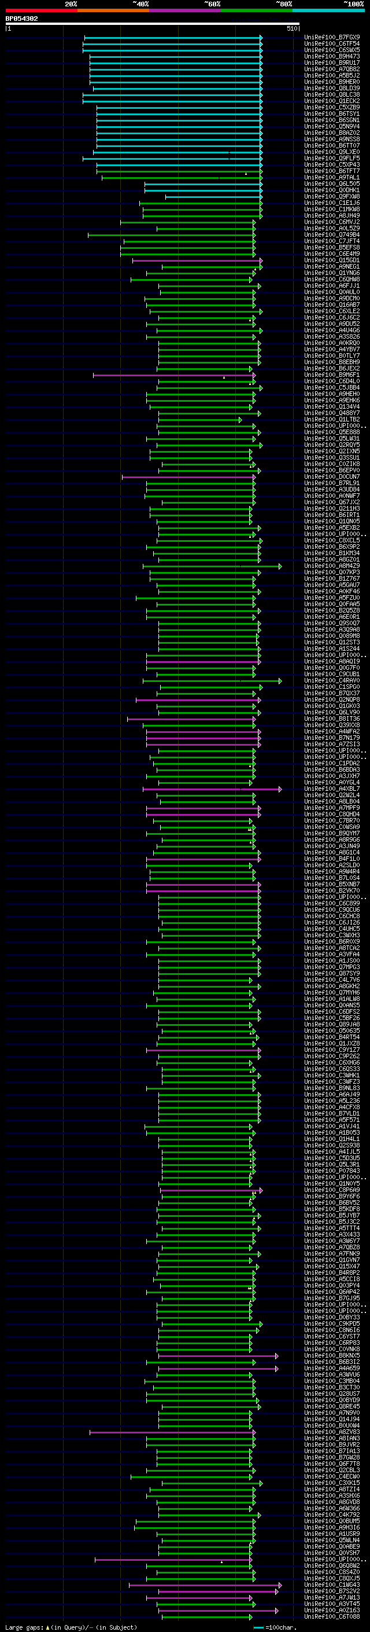The height and width of the screenshot is (1632, 370).
Task: Select UniRef100_Q6L505 label
Action: pyautogui.click(x=332, y=184)
